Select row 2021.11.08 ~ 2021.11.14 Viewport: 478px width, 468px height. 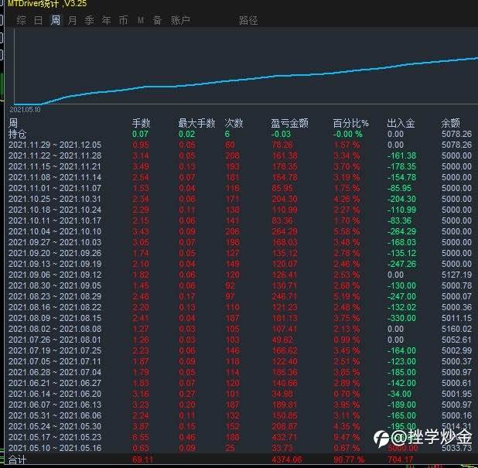tap(240, 177)
